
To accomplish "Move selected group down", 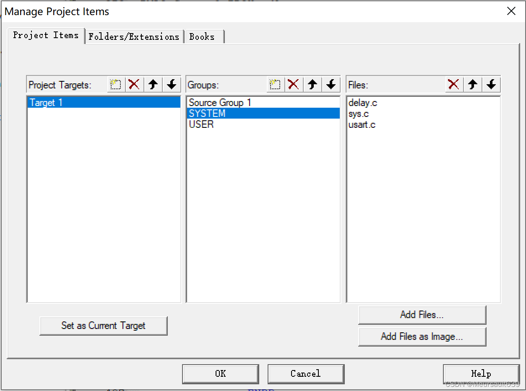I will click(x=331, y=85).
